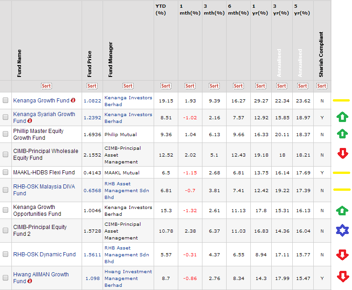Select the Kenanga Syariah Growth Fund checkbox
The width and height of the screenshot is (352, 290).
(x=5, y=117)
